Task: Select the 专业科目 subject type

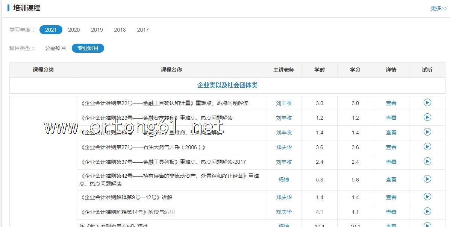Action: point(88,48)
